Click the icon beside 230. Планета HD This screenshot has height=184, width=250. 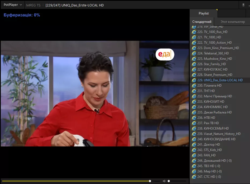(x=194, y=86)
